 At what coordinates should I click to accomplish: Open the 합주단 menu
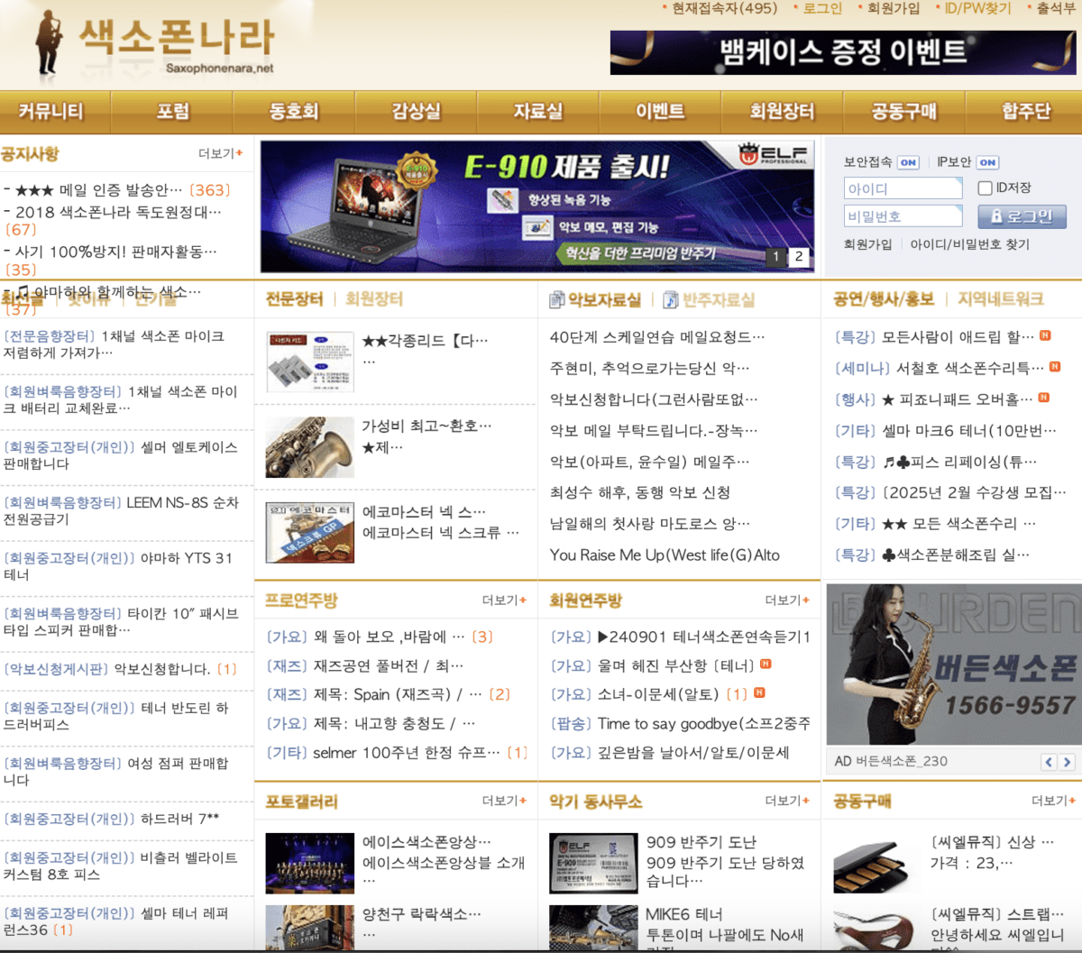pos(1026,112)
